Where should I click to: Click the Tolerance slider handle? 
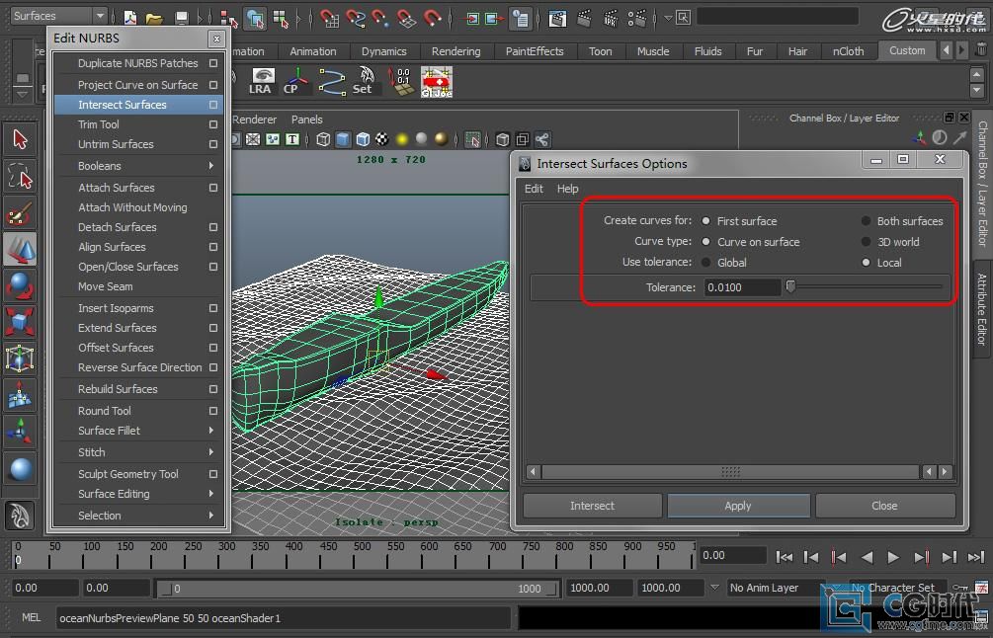tap(790, 286)
